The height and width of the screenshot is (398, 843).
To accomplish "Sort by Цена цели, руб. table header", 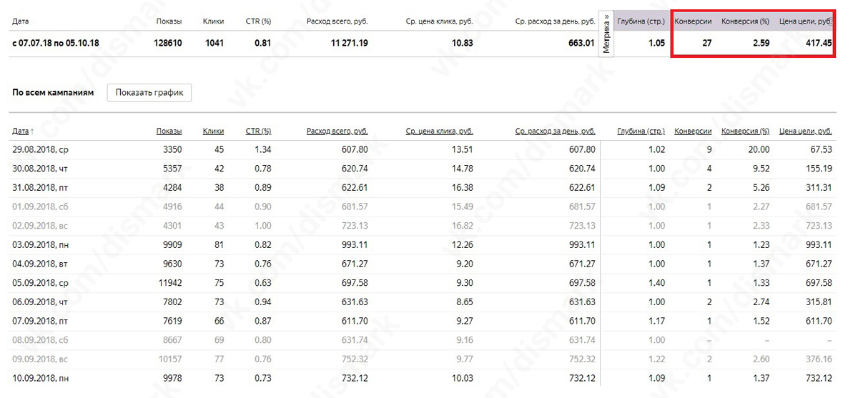I will (805, 131).
